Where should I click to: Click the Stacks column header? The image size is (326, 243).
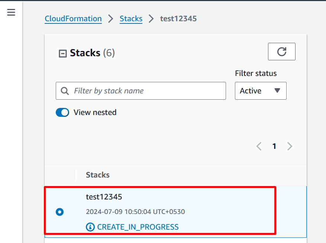(98, 175)
